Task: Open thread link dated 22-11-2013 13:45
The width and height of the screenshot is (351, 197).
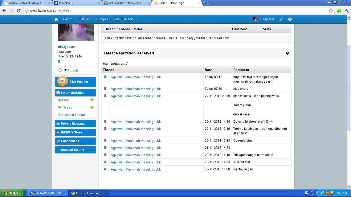Action: [136, 129]
